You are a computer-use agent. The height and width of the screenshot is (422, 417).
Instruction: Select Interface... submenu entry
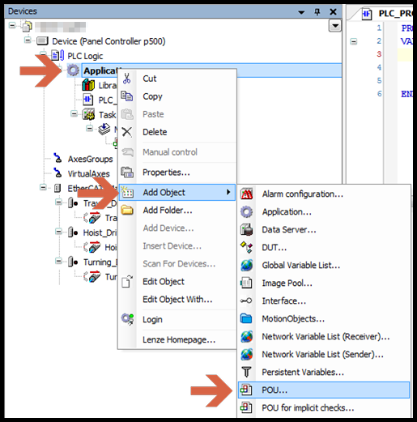point(324,301)
